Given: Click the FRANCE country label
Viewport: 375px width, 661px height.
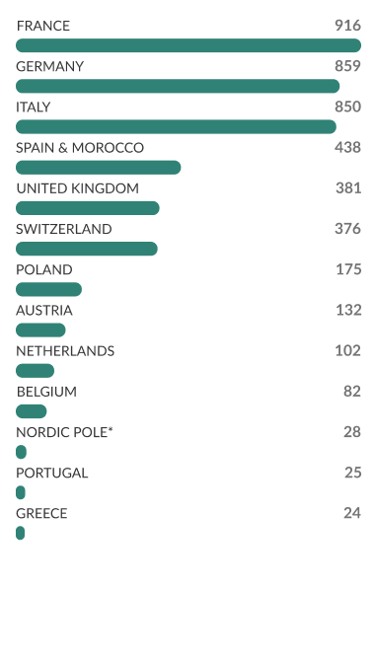Looking at the screenshot, I should click(x=43, y=26).
